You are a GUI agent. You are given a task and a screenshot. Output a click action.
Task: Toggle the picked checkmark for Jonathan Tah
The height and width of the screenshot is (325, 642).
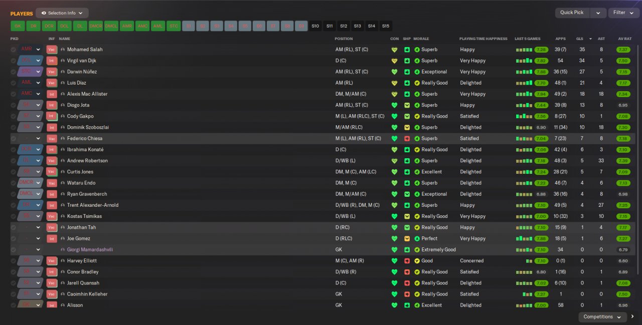(x=13, y=227)
